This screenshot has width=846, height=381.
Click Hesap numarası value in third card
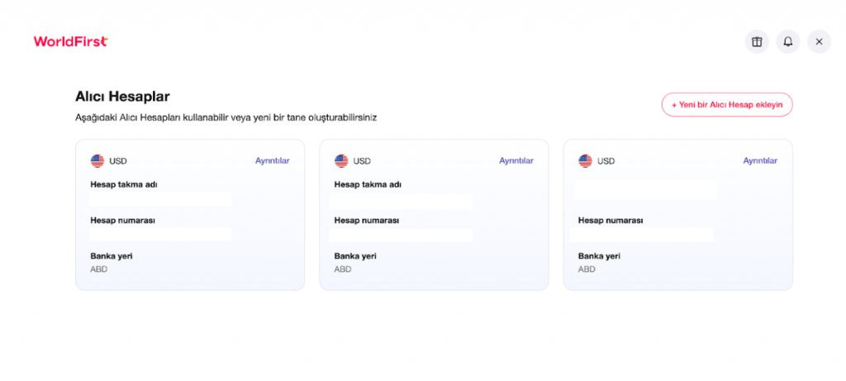pos(641,235)
